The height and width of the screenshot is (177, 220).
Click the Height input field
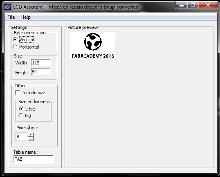(40, 72)
